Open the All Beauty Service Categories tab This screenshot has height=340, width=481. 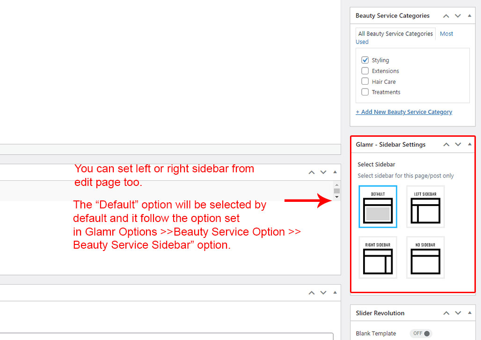click(x=395, y=33)
